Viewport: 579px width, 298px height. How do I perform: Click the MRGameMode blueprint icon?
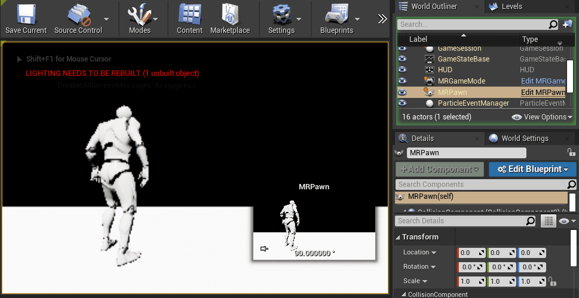pos(429,81)
